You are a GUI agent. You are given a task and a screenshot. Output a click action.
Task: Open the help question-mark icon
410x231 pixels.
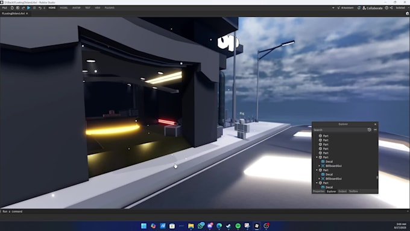coord(386,8)
